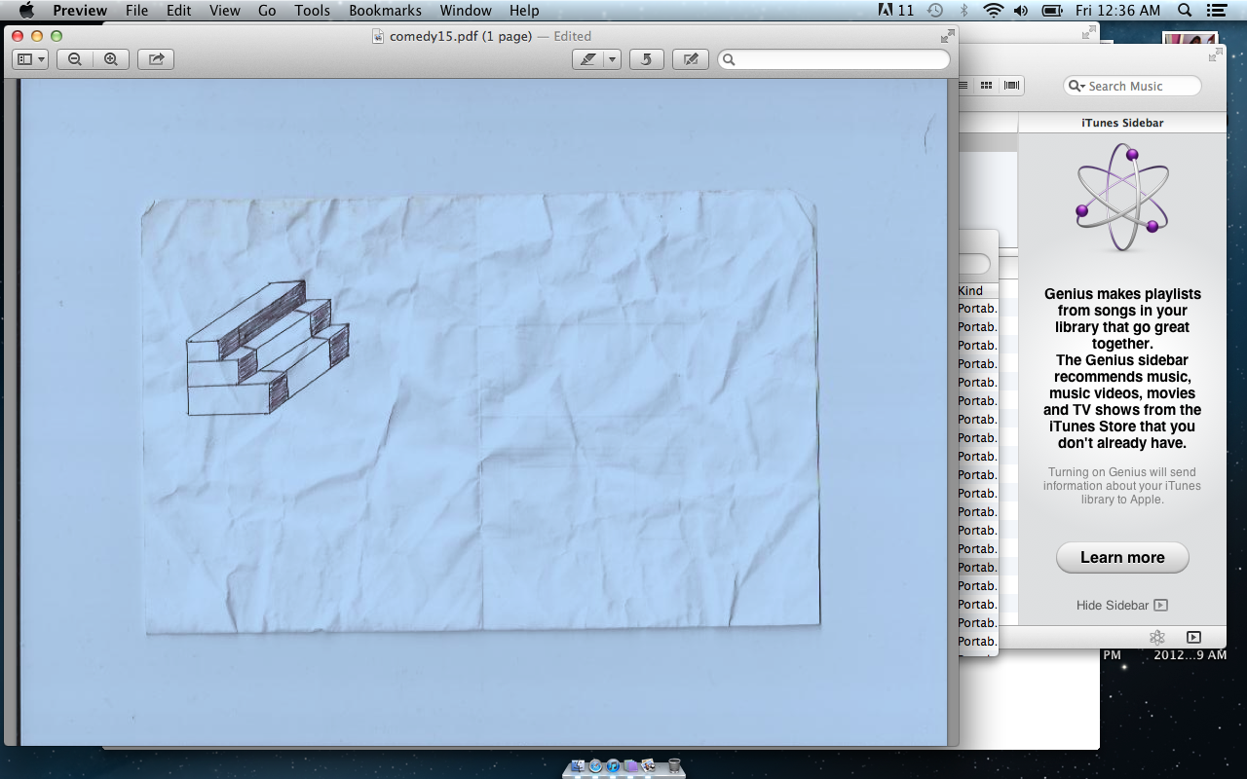Click the iTunes Sidebar header
1247x779 pixels.
pyautogui.click(x=1122, y=123)
